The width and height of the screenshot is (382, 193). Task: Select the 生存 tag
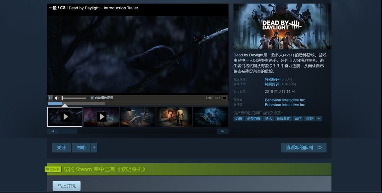click(309, 119)
